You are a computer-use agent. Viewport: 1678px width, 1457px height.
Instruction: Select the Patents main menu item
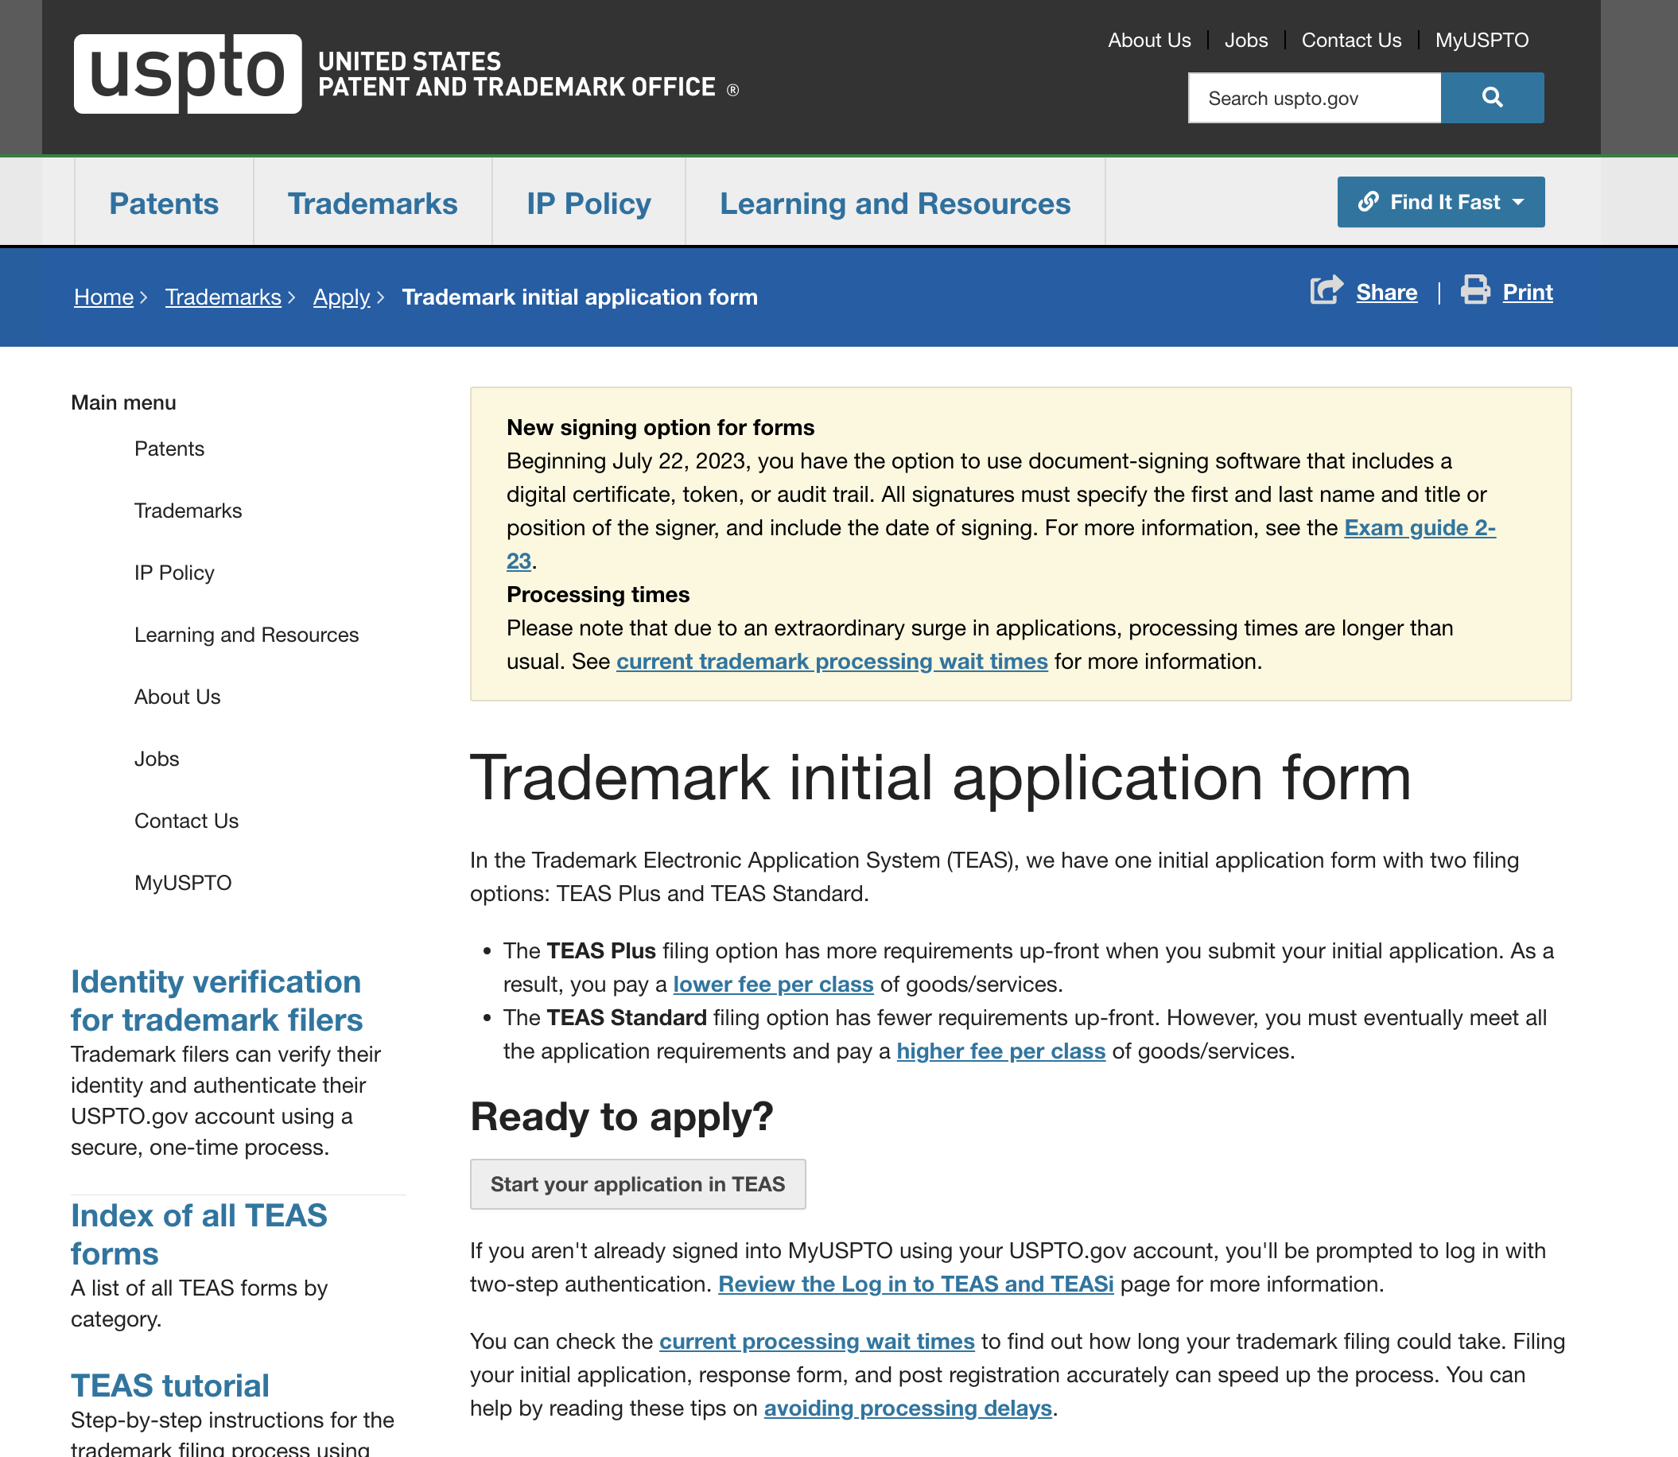pyautogui.click(x=169, y=447)
